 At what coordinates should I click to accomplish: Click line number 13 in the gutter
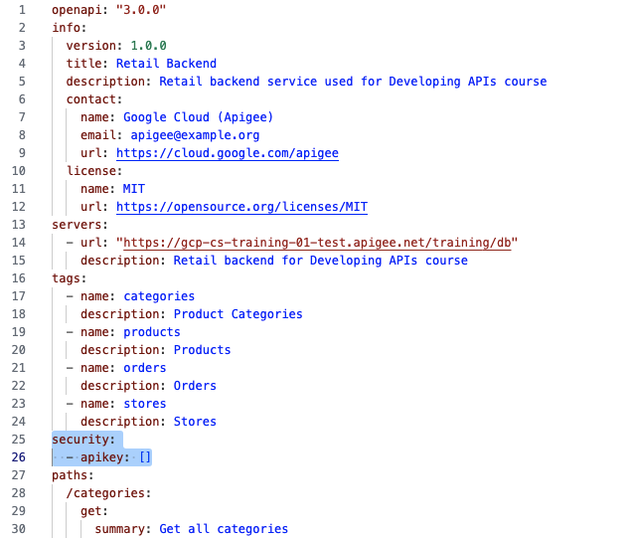pos(19,225)
